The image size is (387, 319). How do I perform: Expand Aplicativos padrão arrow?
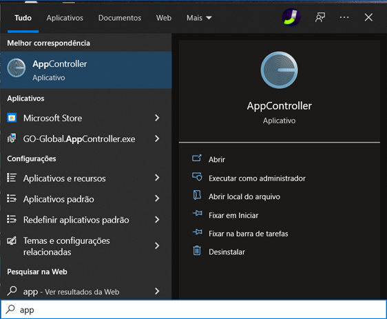point(157,198)
